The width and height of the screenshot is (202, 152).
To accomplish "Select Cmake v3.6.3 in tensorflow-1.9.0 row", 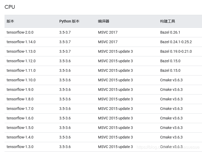I will click(171, 90).
